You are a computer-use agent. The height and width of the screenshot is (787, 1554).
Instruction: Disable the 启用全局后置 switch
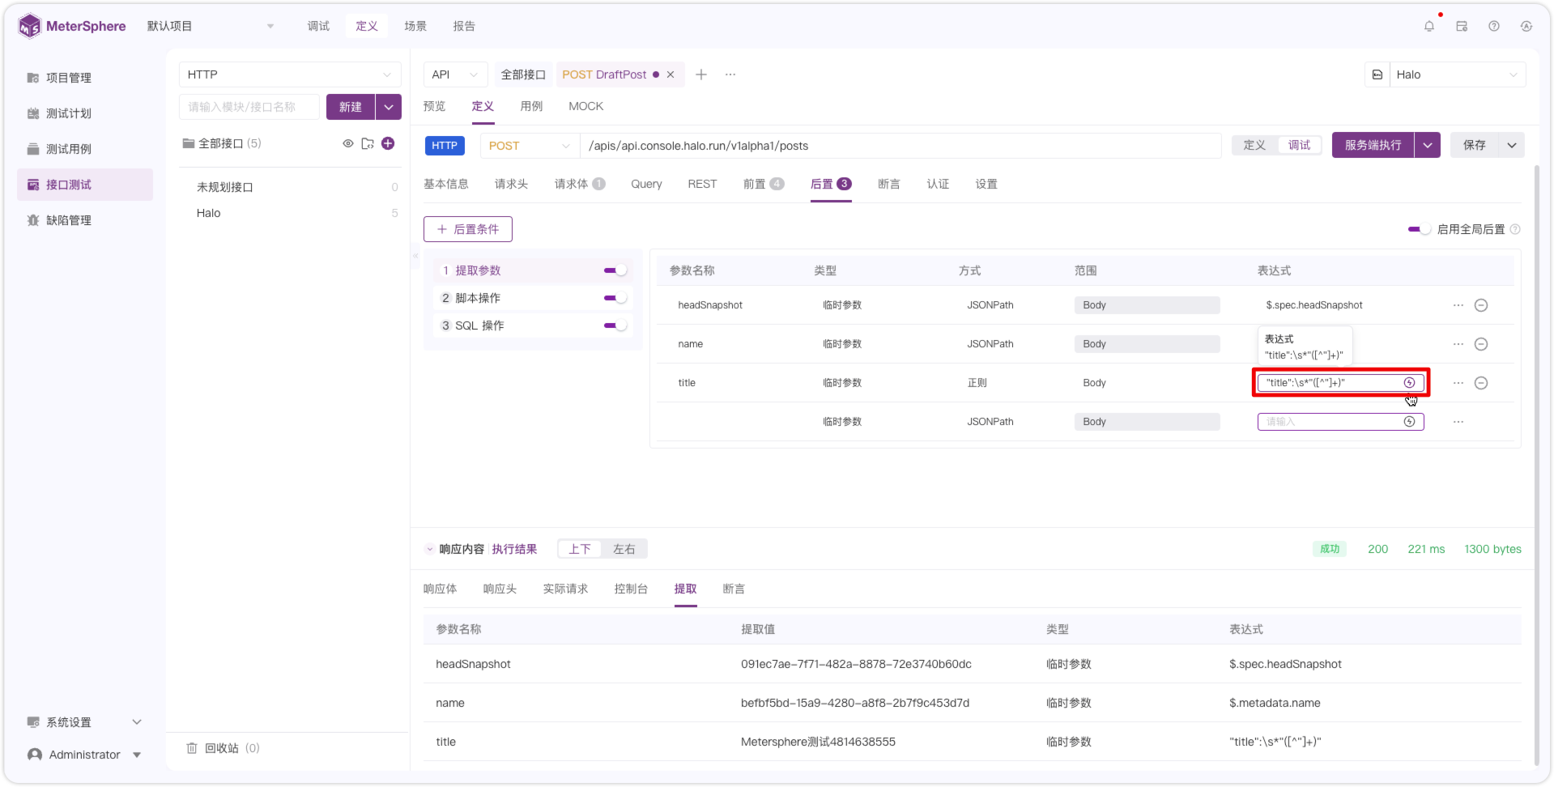pyautogui.click(x=1420, y=229)
